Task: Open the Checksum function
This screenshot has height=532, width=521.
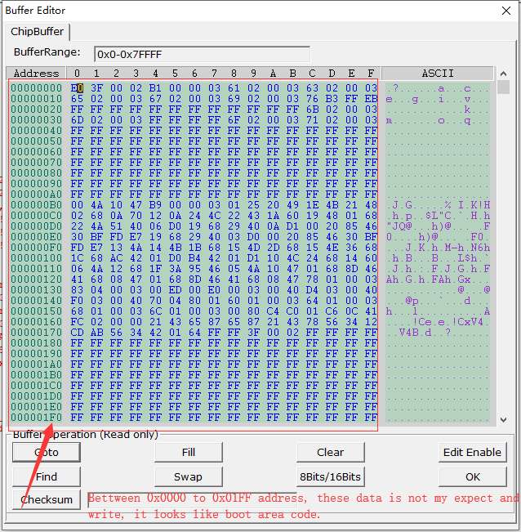Action: pyautogui.click(x=47, y=499)
